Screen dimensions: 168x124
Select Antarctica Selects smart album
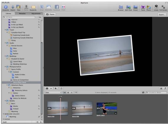tap(21, 90)
